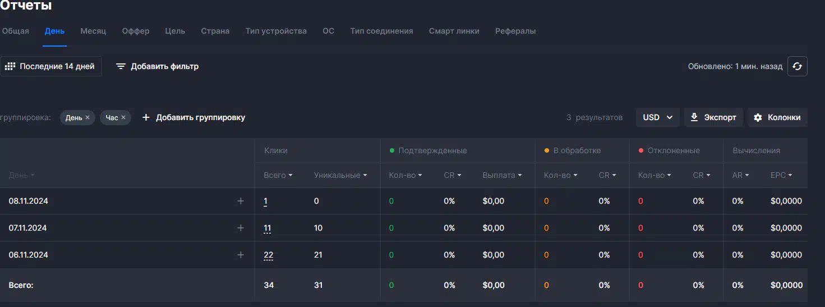Image resolution: width=825 pixels, height=307 pixels.
Task: Switch to the Оффер tab
Action: click(x=136, y=31)
